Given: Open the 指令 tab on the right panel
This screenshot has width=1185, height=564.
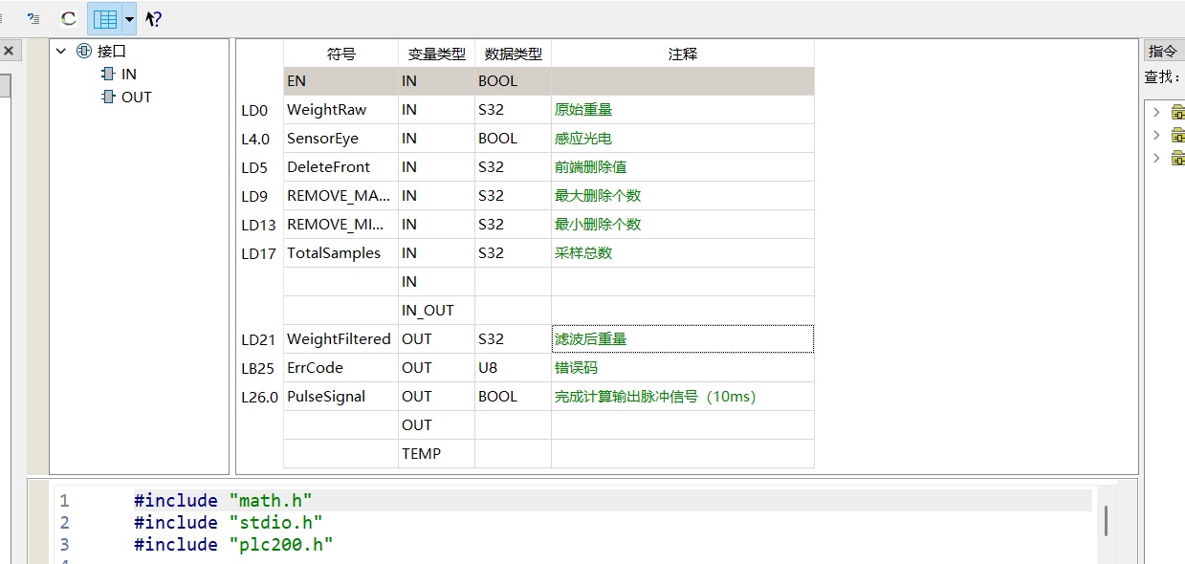Looking at the screenshot, I should [x=1164, y=52].
